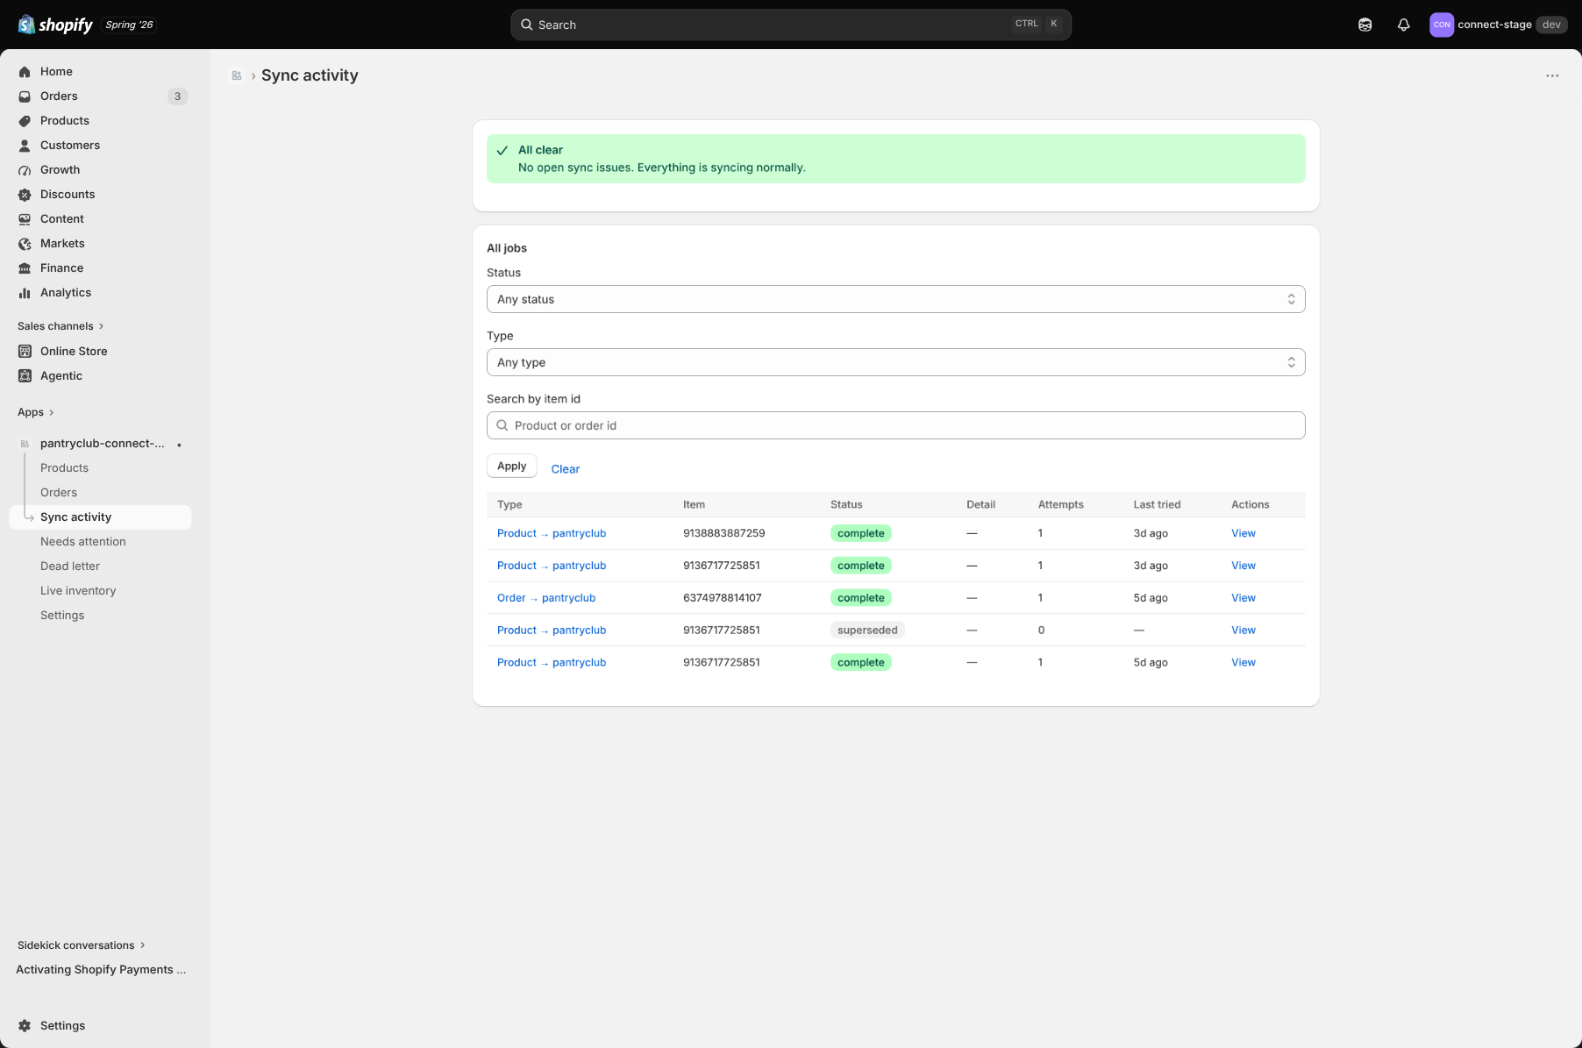View the job for item 9138883887259
Viewport: 1582px width, 1048px height.
coord(1243,533)
